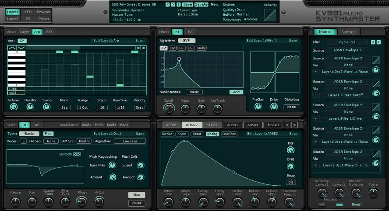389x211 pixels.
Task: Select the HP filter type
Action: point(173,48)
